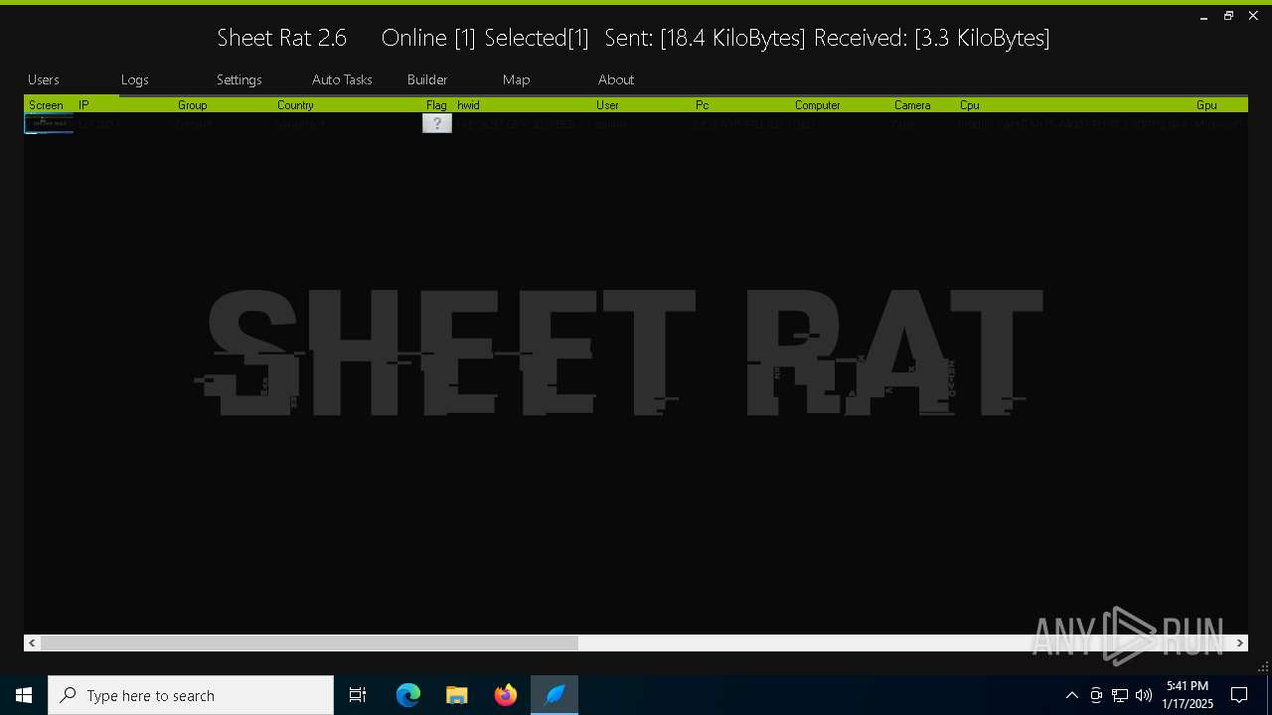1272x715 pixels.
Task: Click the Meet Now tray icon
Action: [1096, 695]
